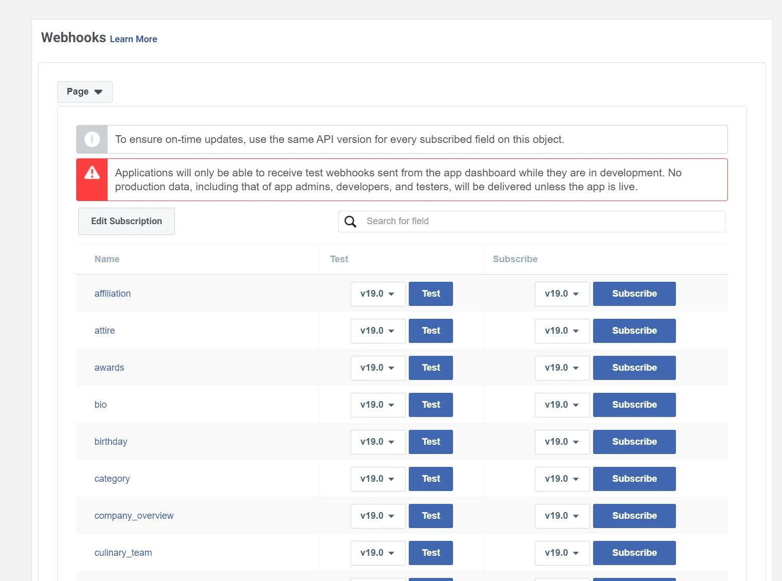Click the Subscribe column header
782x581 pixels.
(x=515, y=259)
